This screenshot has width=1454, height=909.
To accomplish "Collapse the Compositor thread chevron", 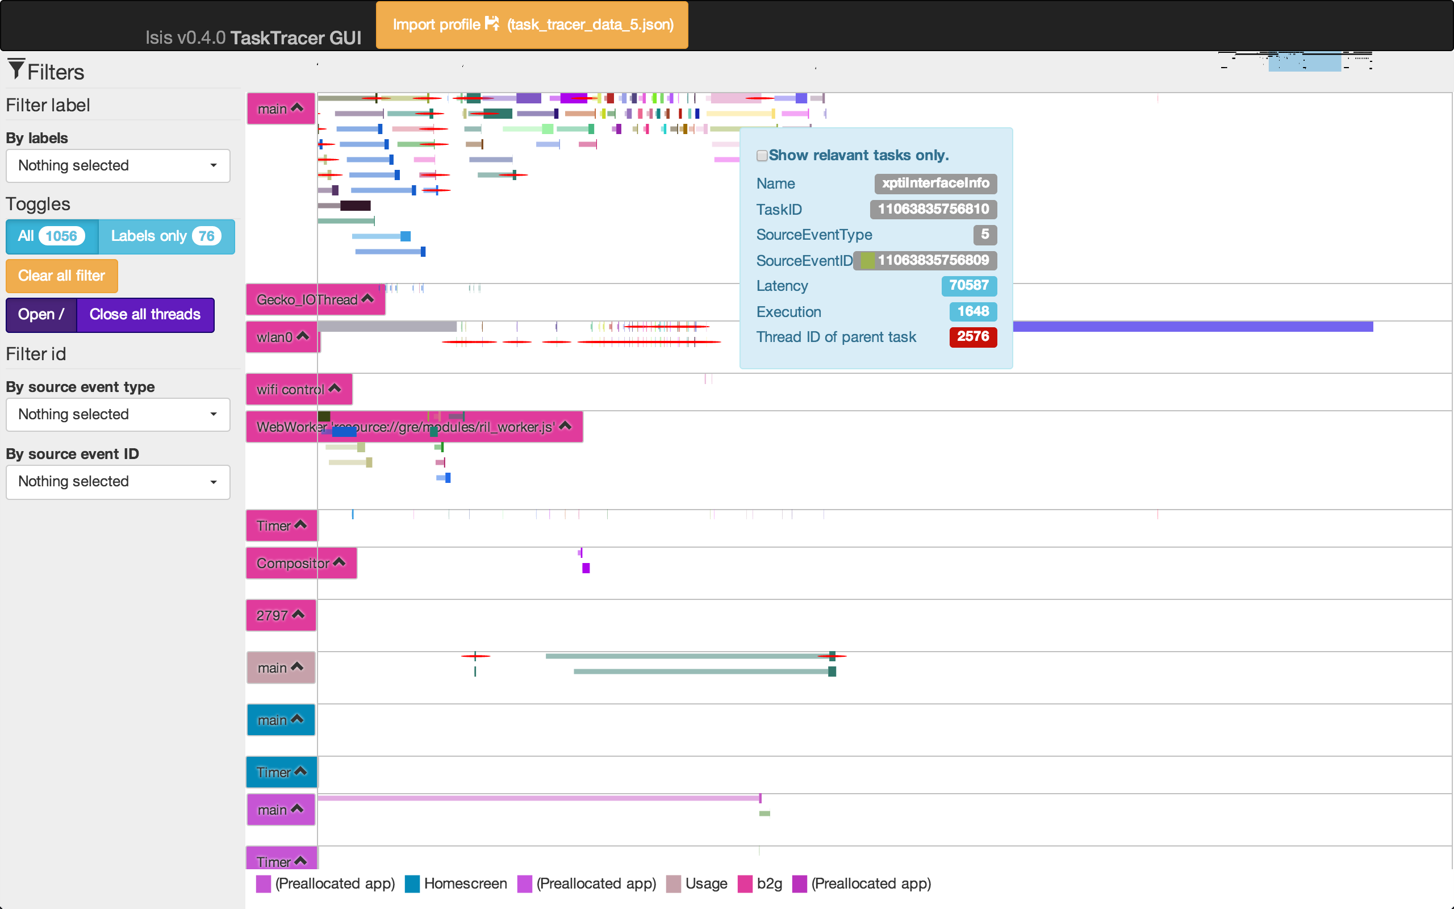I will pyautogui.click(x=339, y=562).
